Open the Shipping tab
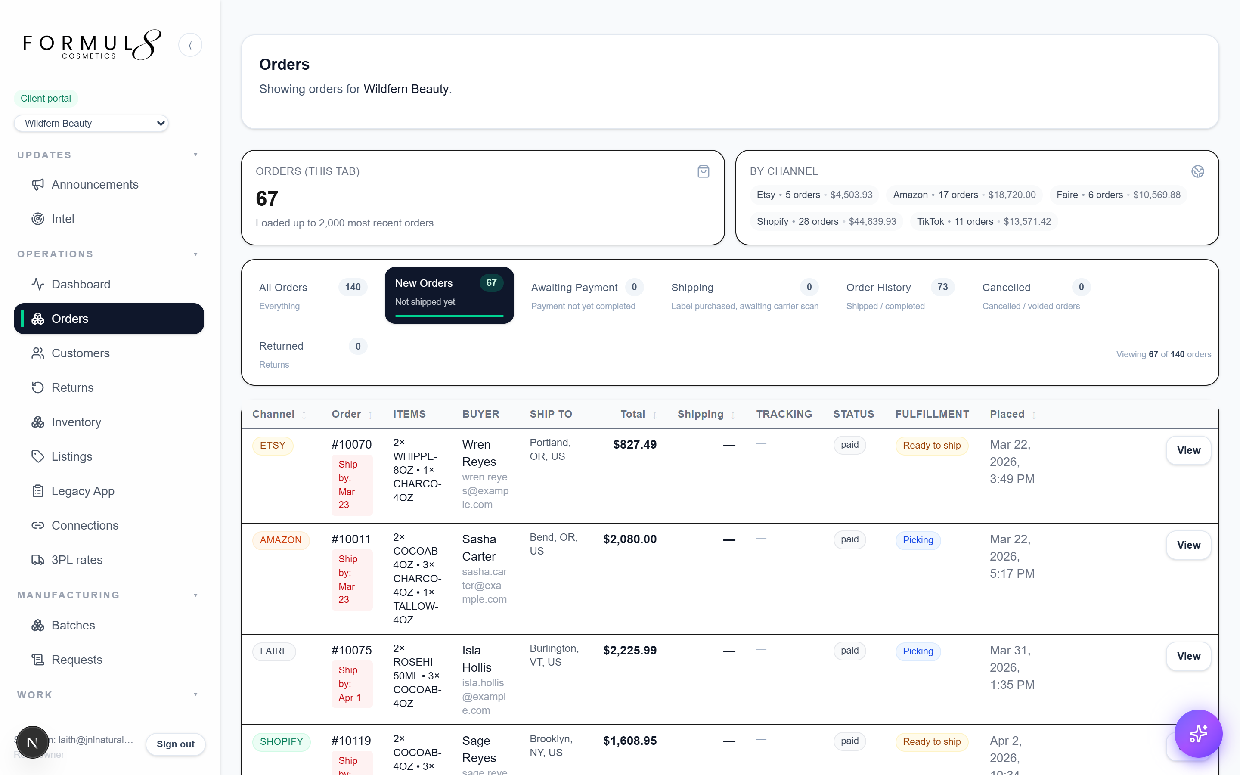 [x=744, y=296]
